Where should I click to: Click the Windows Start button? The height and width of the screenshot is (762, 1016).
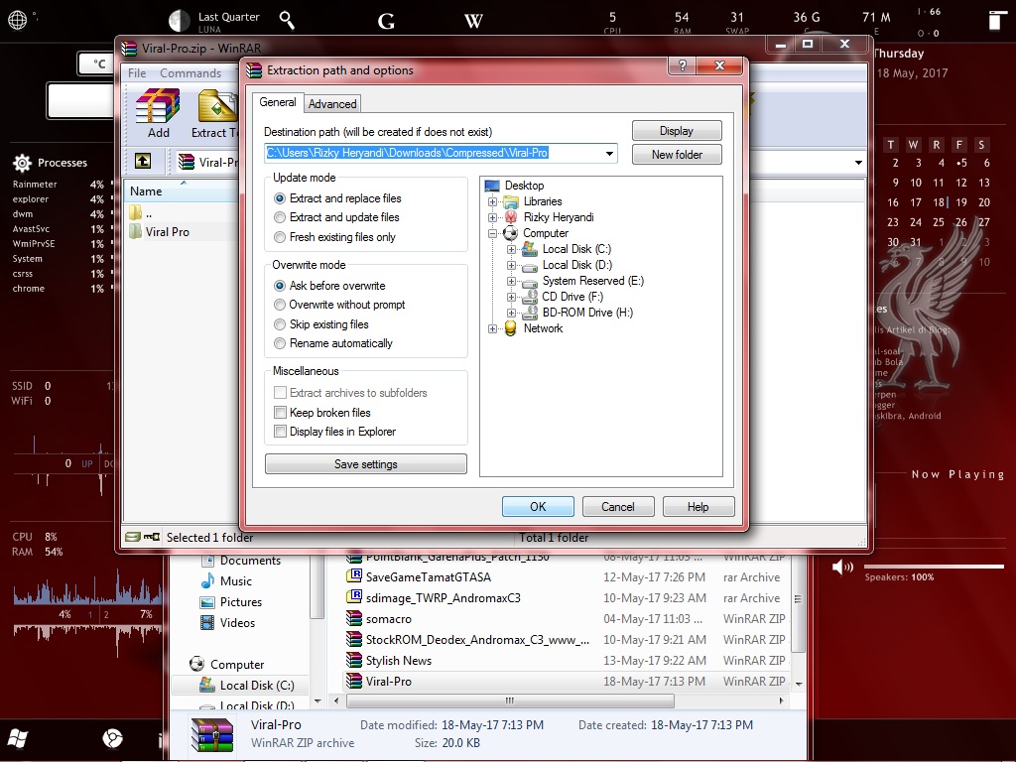pos(18,738)
